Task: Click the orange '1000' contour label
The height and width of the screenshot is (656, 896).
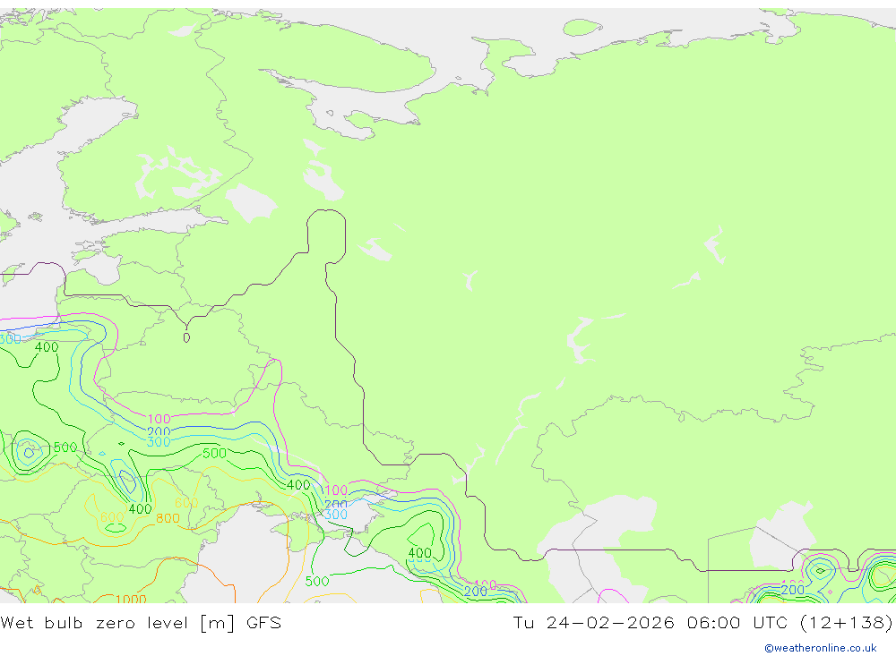Action: [x=131, y=599]
